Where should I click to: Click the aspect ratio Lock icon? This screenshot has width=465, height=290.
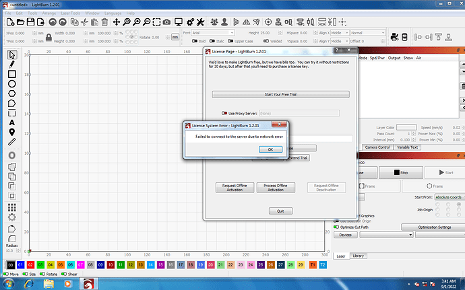[x=49, y=37]
